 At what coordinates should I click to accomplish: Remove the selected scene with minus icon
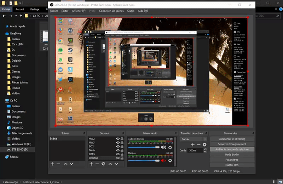(x=58, y=164)
